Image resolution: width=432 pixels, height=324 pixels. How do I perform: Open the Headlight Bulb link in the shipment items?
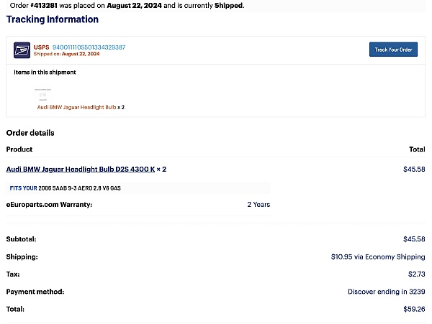pyautogui.click(x=76, y=107)
